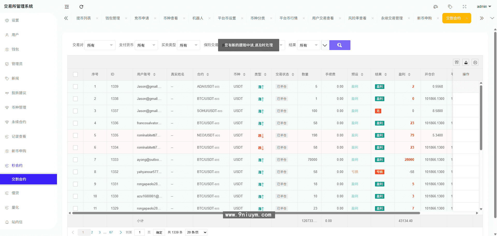Select the 永续合约 sidebar menu item

coord(18,122)
